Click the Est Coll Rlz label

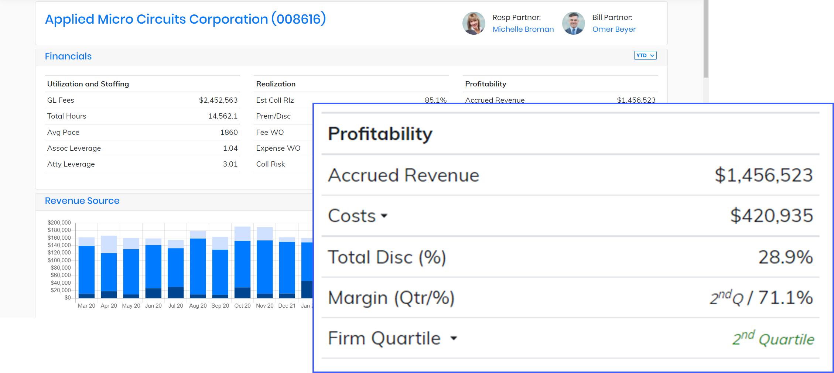(275, 100)
